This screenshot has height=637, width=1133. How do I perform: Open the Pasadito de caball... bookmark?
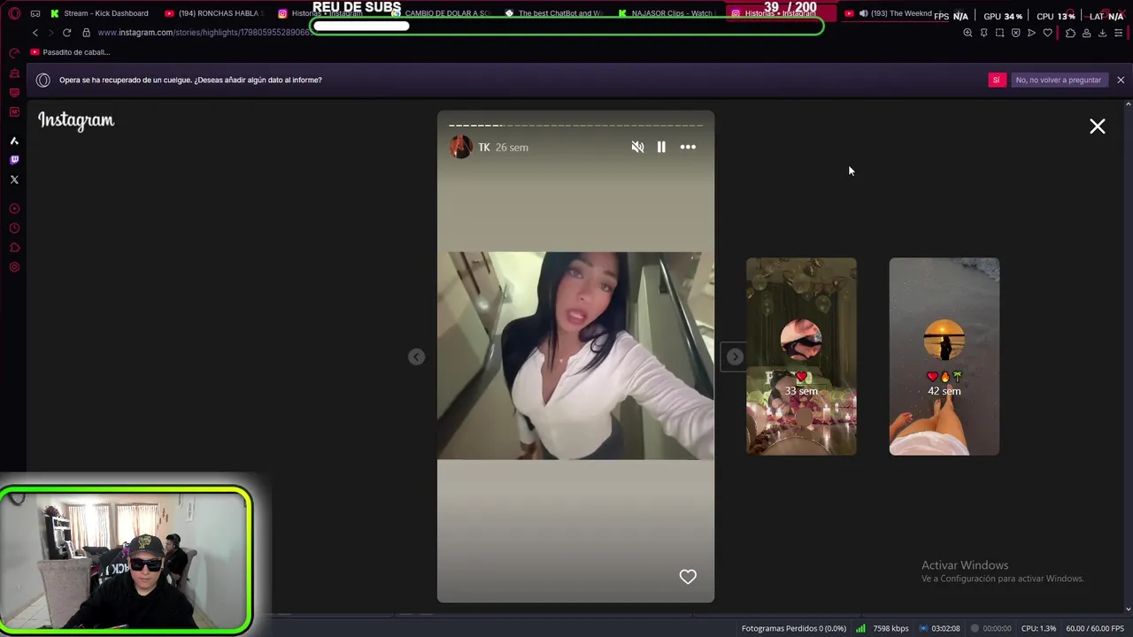point(70,52)
